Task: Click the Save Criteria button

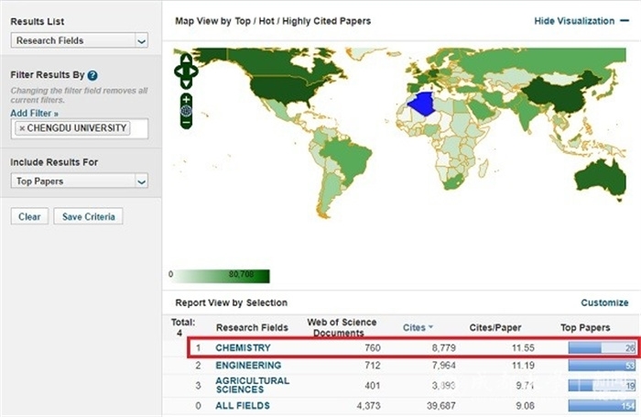Action: pyautogui.click(x=87, y=217)
